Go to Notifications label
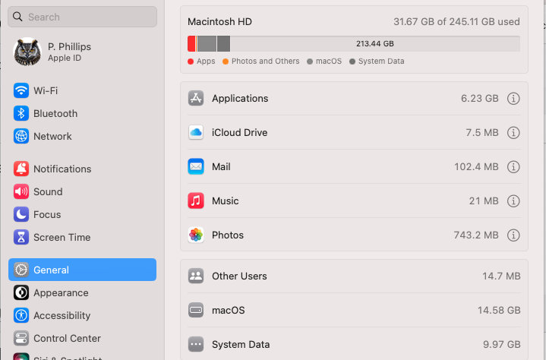546x360 pixels. tap(62, 169)
